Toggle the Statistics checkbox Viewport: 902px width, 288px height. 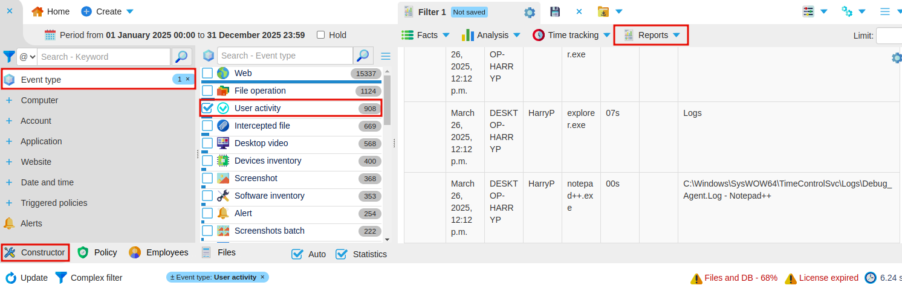pos(342,254)
